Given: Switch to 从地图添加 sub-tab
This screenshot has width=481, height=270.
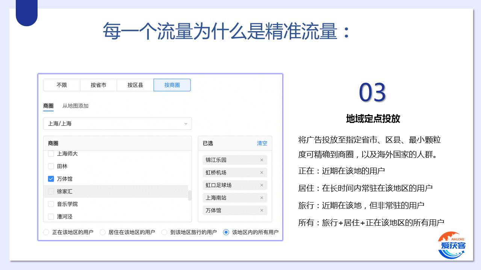Looking at the screenshot, I should (x=76, y=106).
